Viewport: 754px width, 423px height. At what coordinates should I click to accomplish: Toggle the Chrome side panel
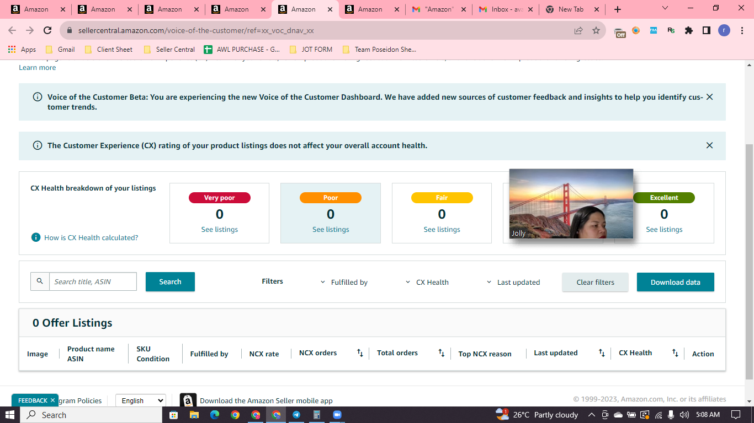707,31
